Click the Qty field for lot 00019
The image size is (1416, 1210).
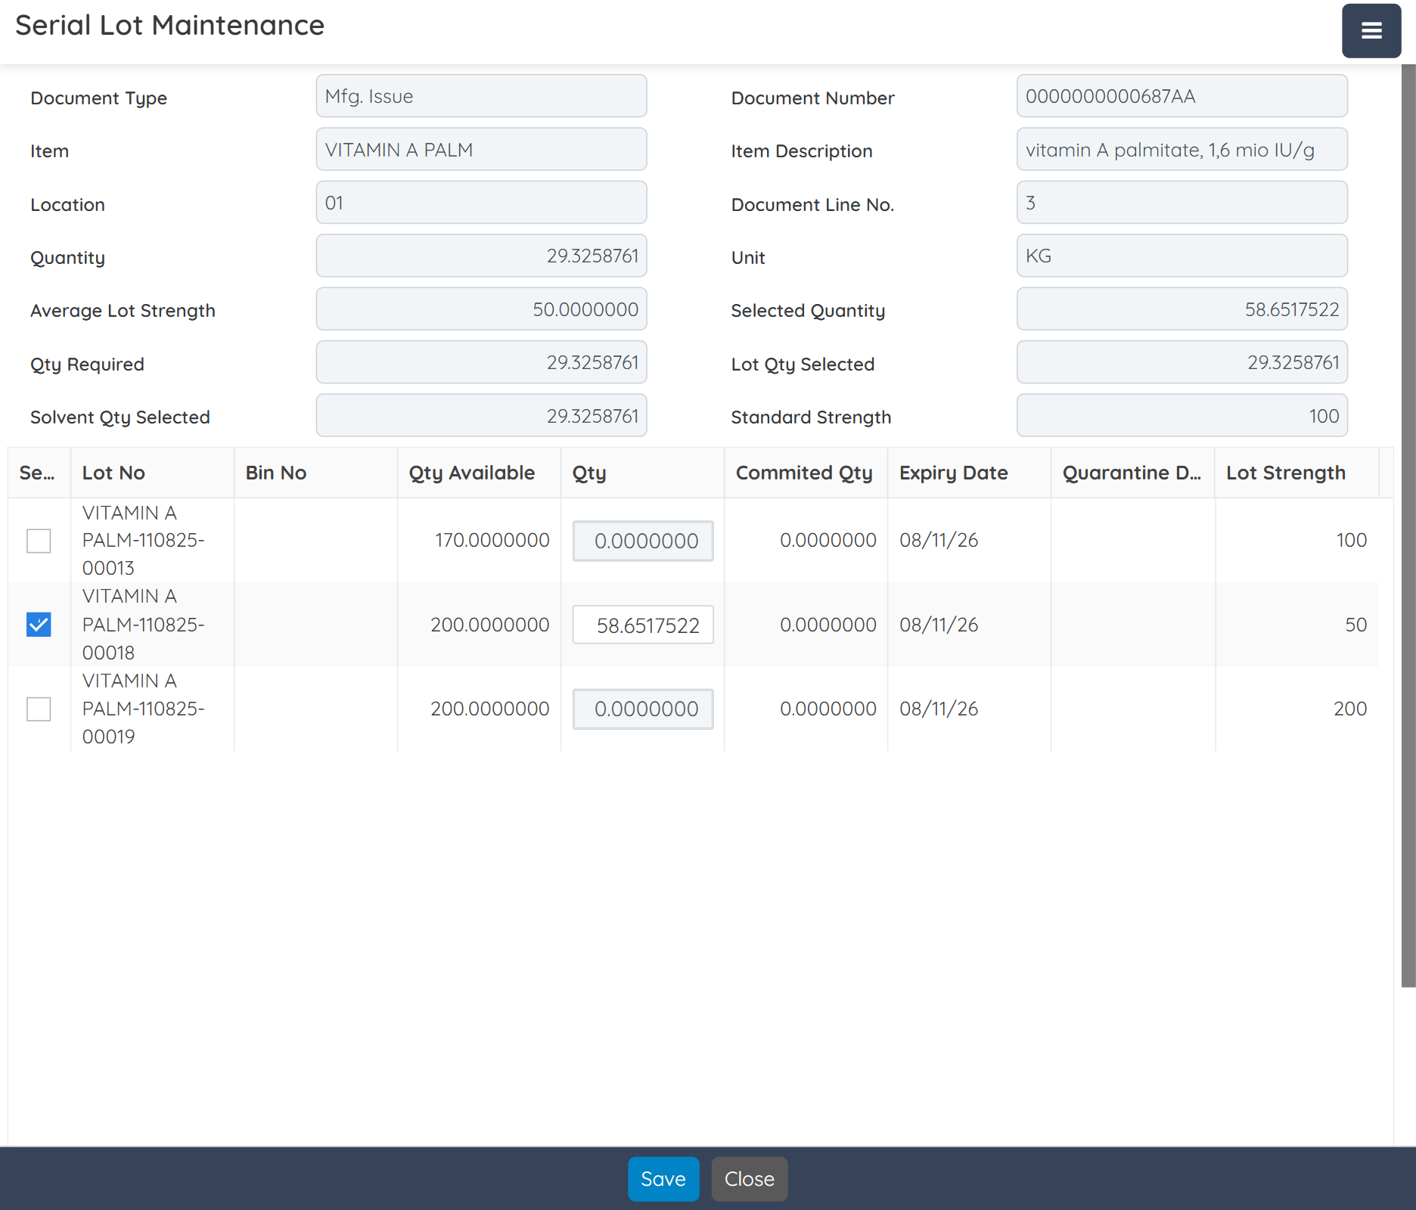coord(642,709)
